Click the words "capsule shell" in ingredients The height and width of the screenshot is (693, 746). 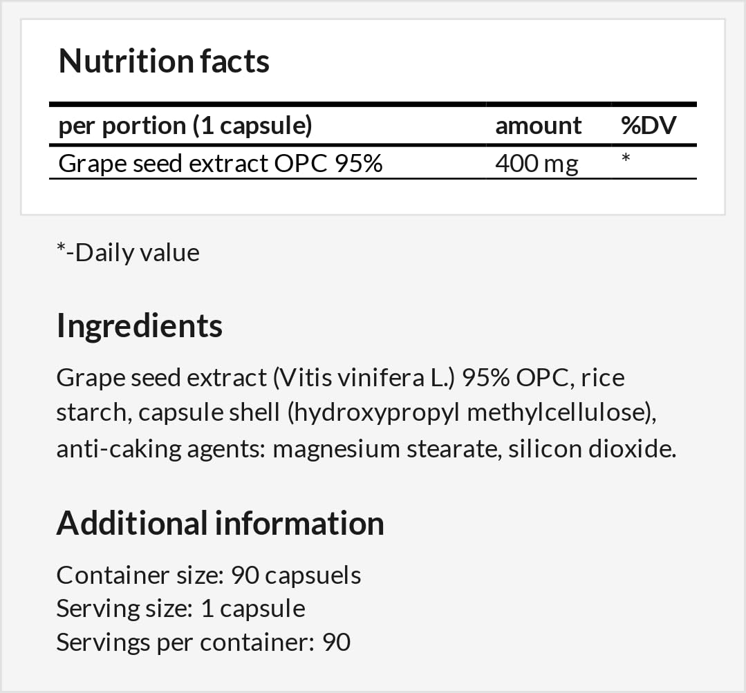[x=209, y=413]
